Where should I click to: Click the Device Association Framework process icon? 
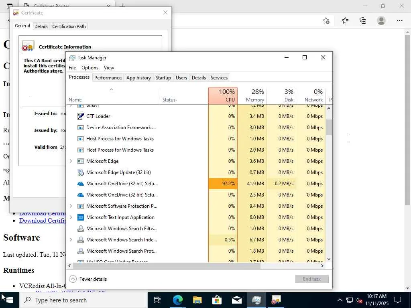click(x=80, y=128)
